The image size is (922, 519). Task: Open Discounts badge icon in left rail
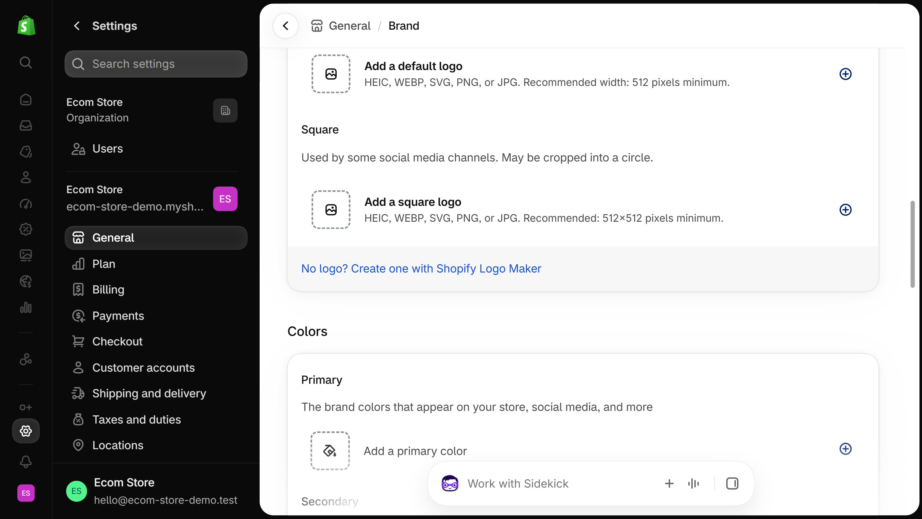pos(26,229)
